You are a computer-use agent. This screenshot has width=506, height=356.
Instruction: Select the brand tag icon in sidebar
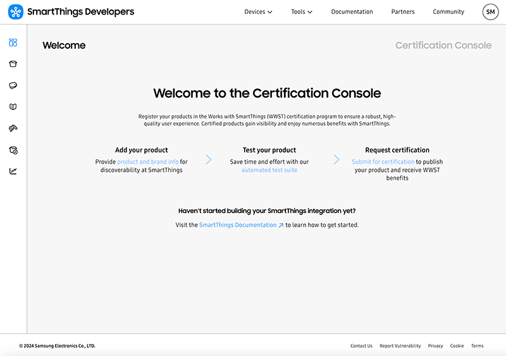pyautogui.click(x=13, y=85)
